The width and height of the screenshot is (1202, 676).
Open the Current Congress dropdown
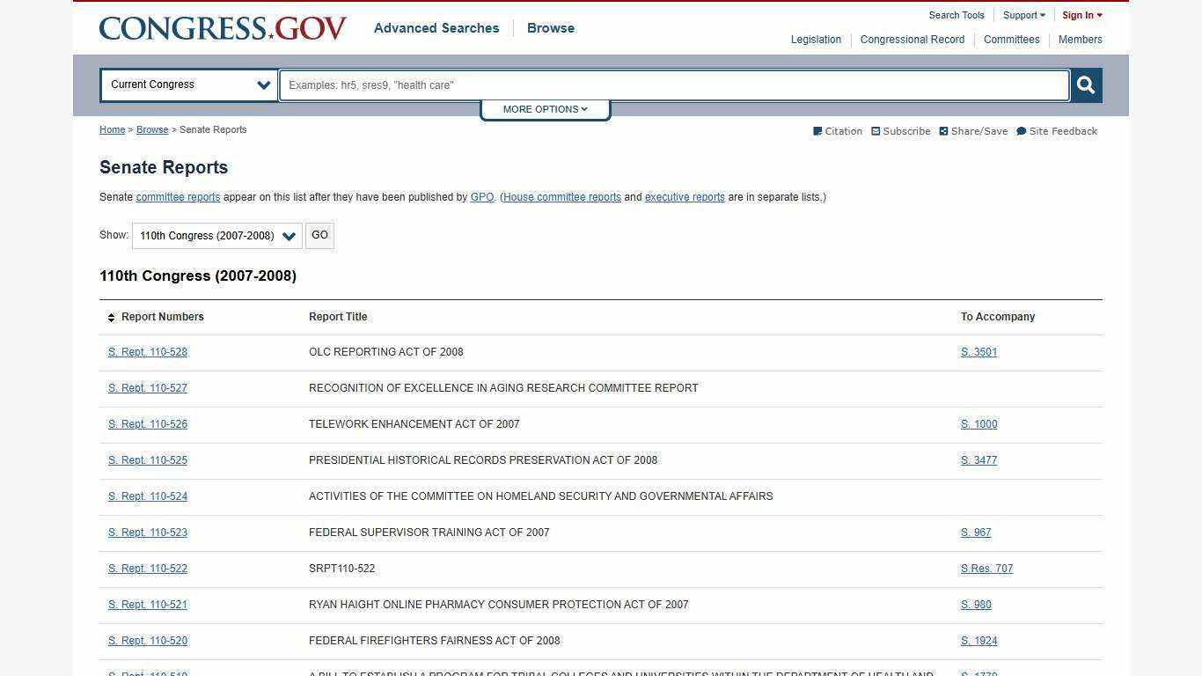tap(187, 84)
